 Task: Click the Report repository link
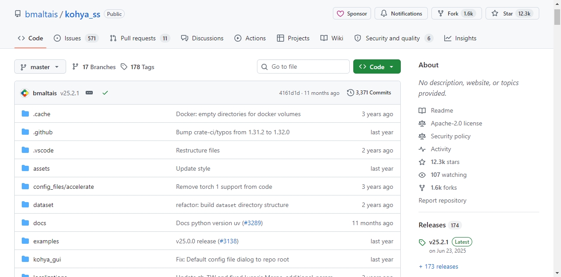click(x=442, y=200)
